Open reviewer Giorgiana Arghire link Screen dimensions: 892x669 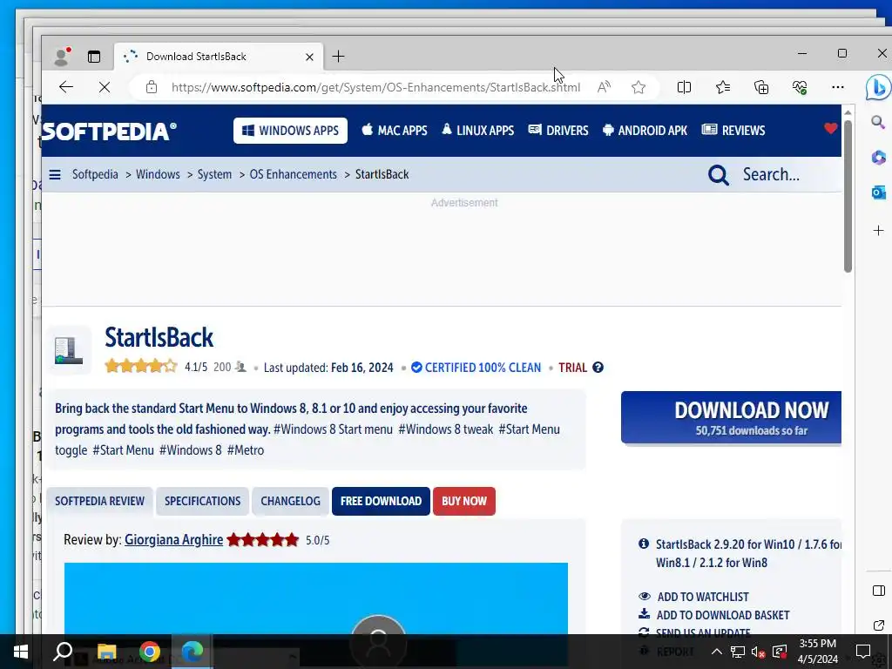(x=173, y=539)
